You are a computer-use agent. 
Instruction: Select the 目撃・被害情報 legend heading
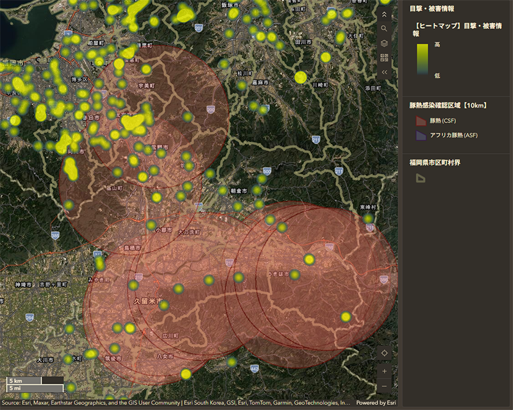(432, 8)
